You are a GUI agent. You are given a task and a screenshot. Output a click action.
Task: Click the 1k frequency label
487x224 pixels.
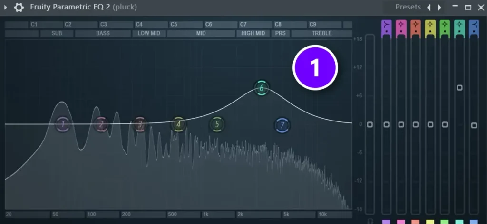205,215
